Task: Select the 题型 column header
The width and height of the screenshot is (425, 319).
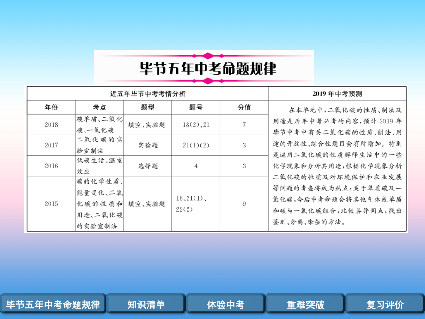Action: click(x=148, y=107)
